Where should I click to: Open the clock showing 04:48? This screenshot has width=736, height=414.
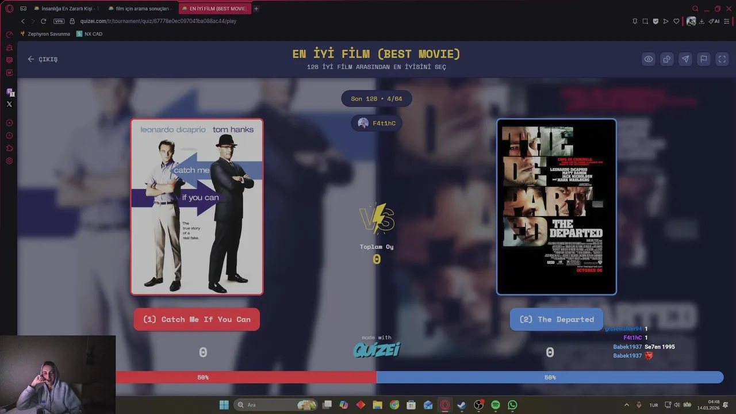[x=708, y=405]
